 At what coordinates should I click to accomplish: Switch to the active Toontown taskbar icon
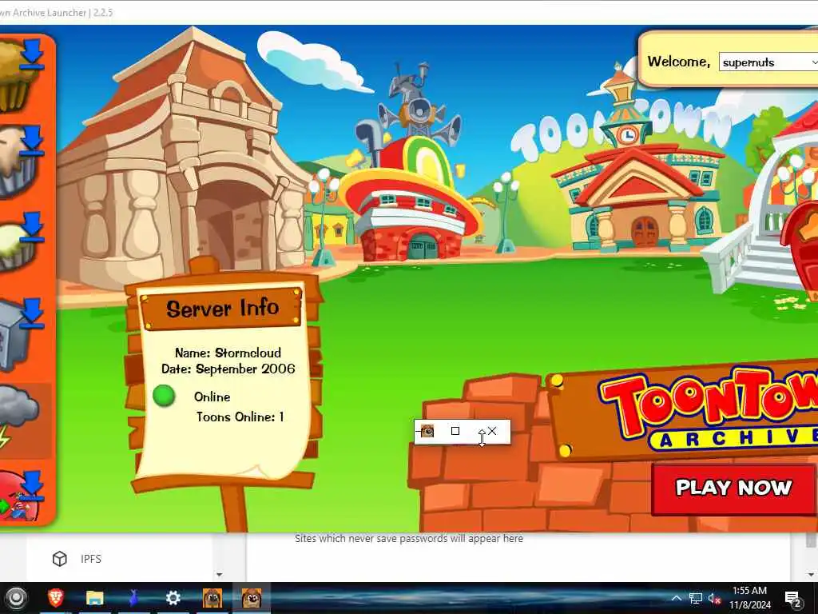coord(252,597)
